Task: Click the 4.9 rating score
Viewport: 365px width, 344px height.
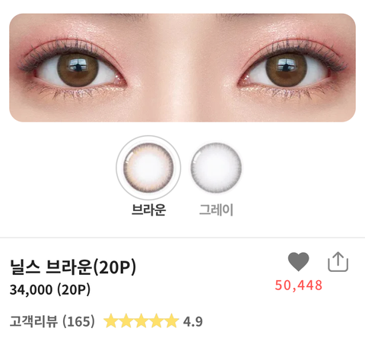Action: tap(193, 322)
